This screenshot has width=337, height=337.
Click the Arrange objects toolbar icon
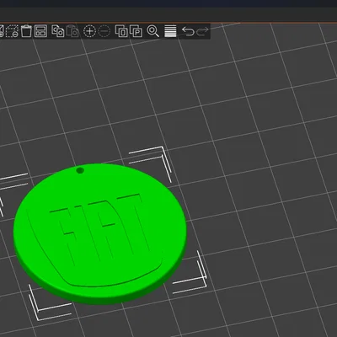tap(40, 31)
